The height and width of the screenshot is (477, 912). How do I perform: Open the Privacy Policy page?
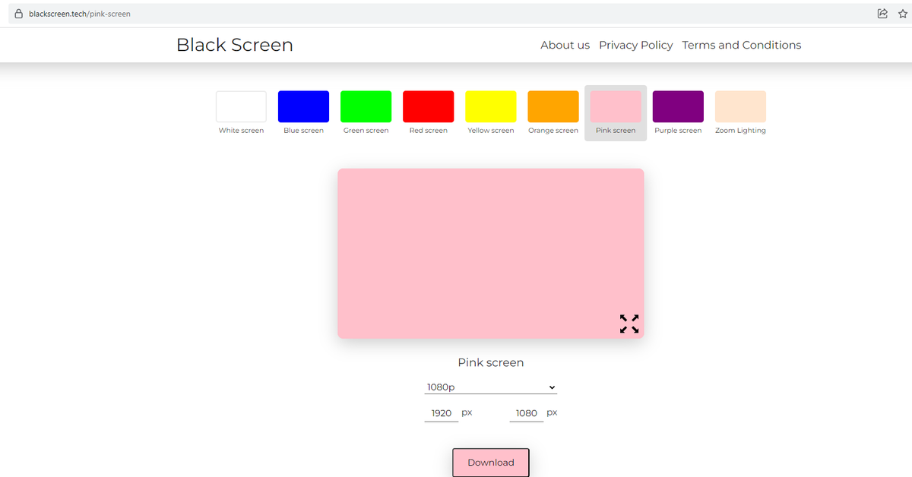[635, 45]
